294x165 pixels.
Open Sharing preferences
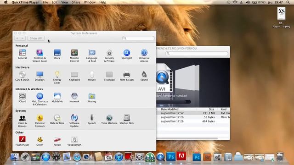point(92,98)
